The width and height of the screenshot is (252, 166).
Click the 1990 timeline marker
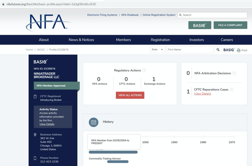coord(174,142)
